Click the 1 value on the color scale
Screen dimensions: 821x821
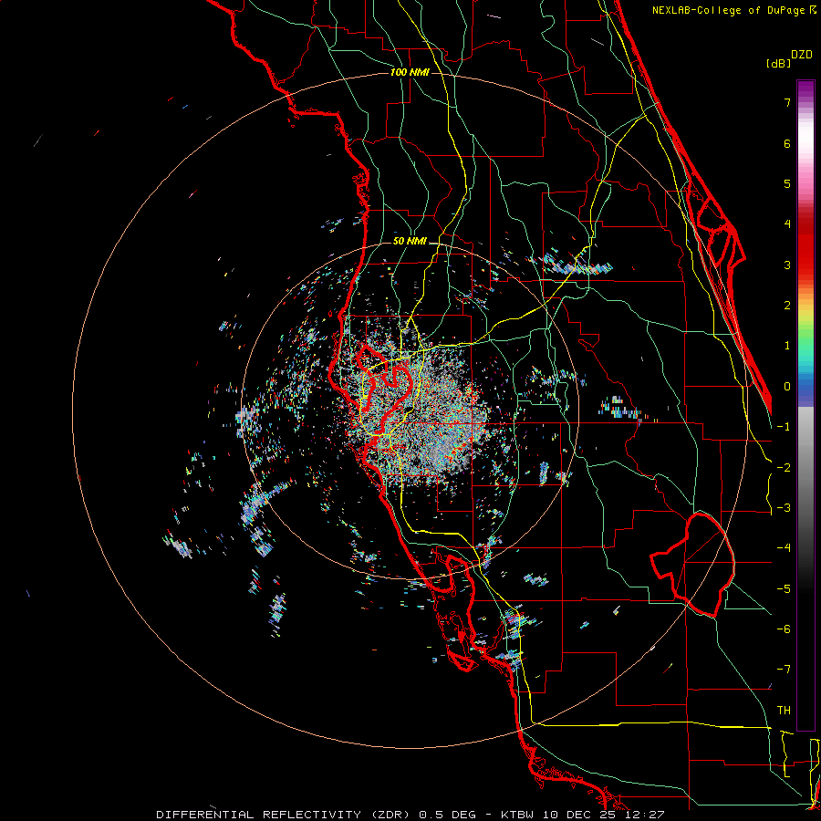(x=787, y=346)
